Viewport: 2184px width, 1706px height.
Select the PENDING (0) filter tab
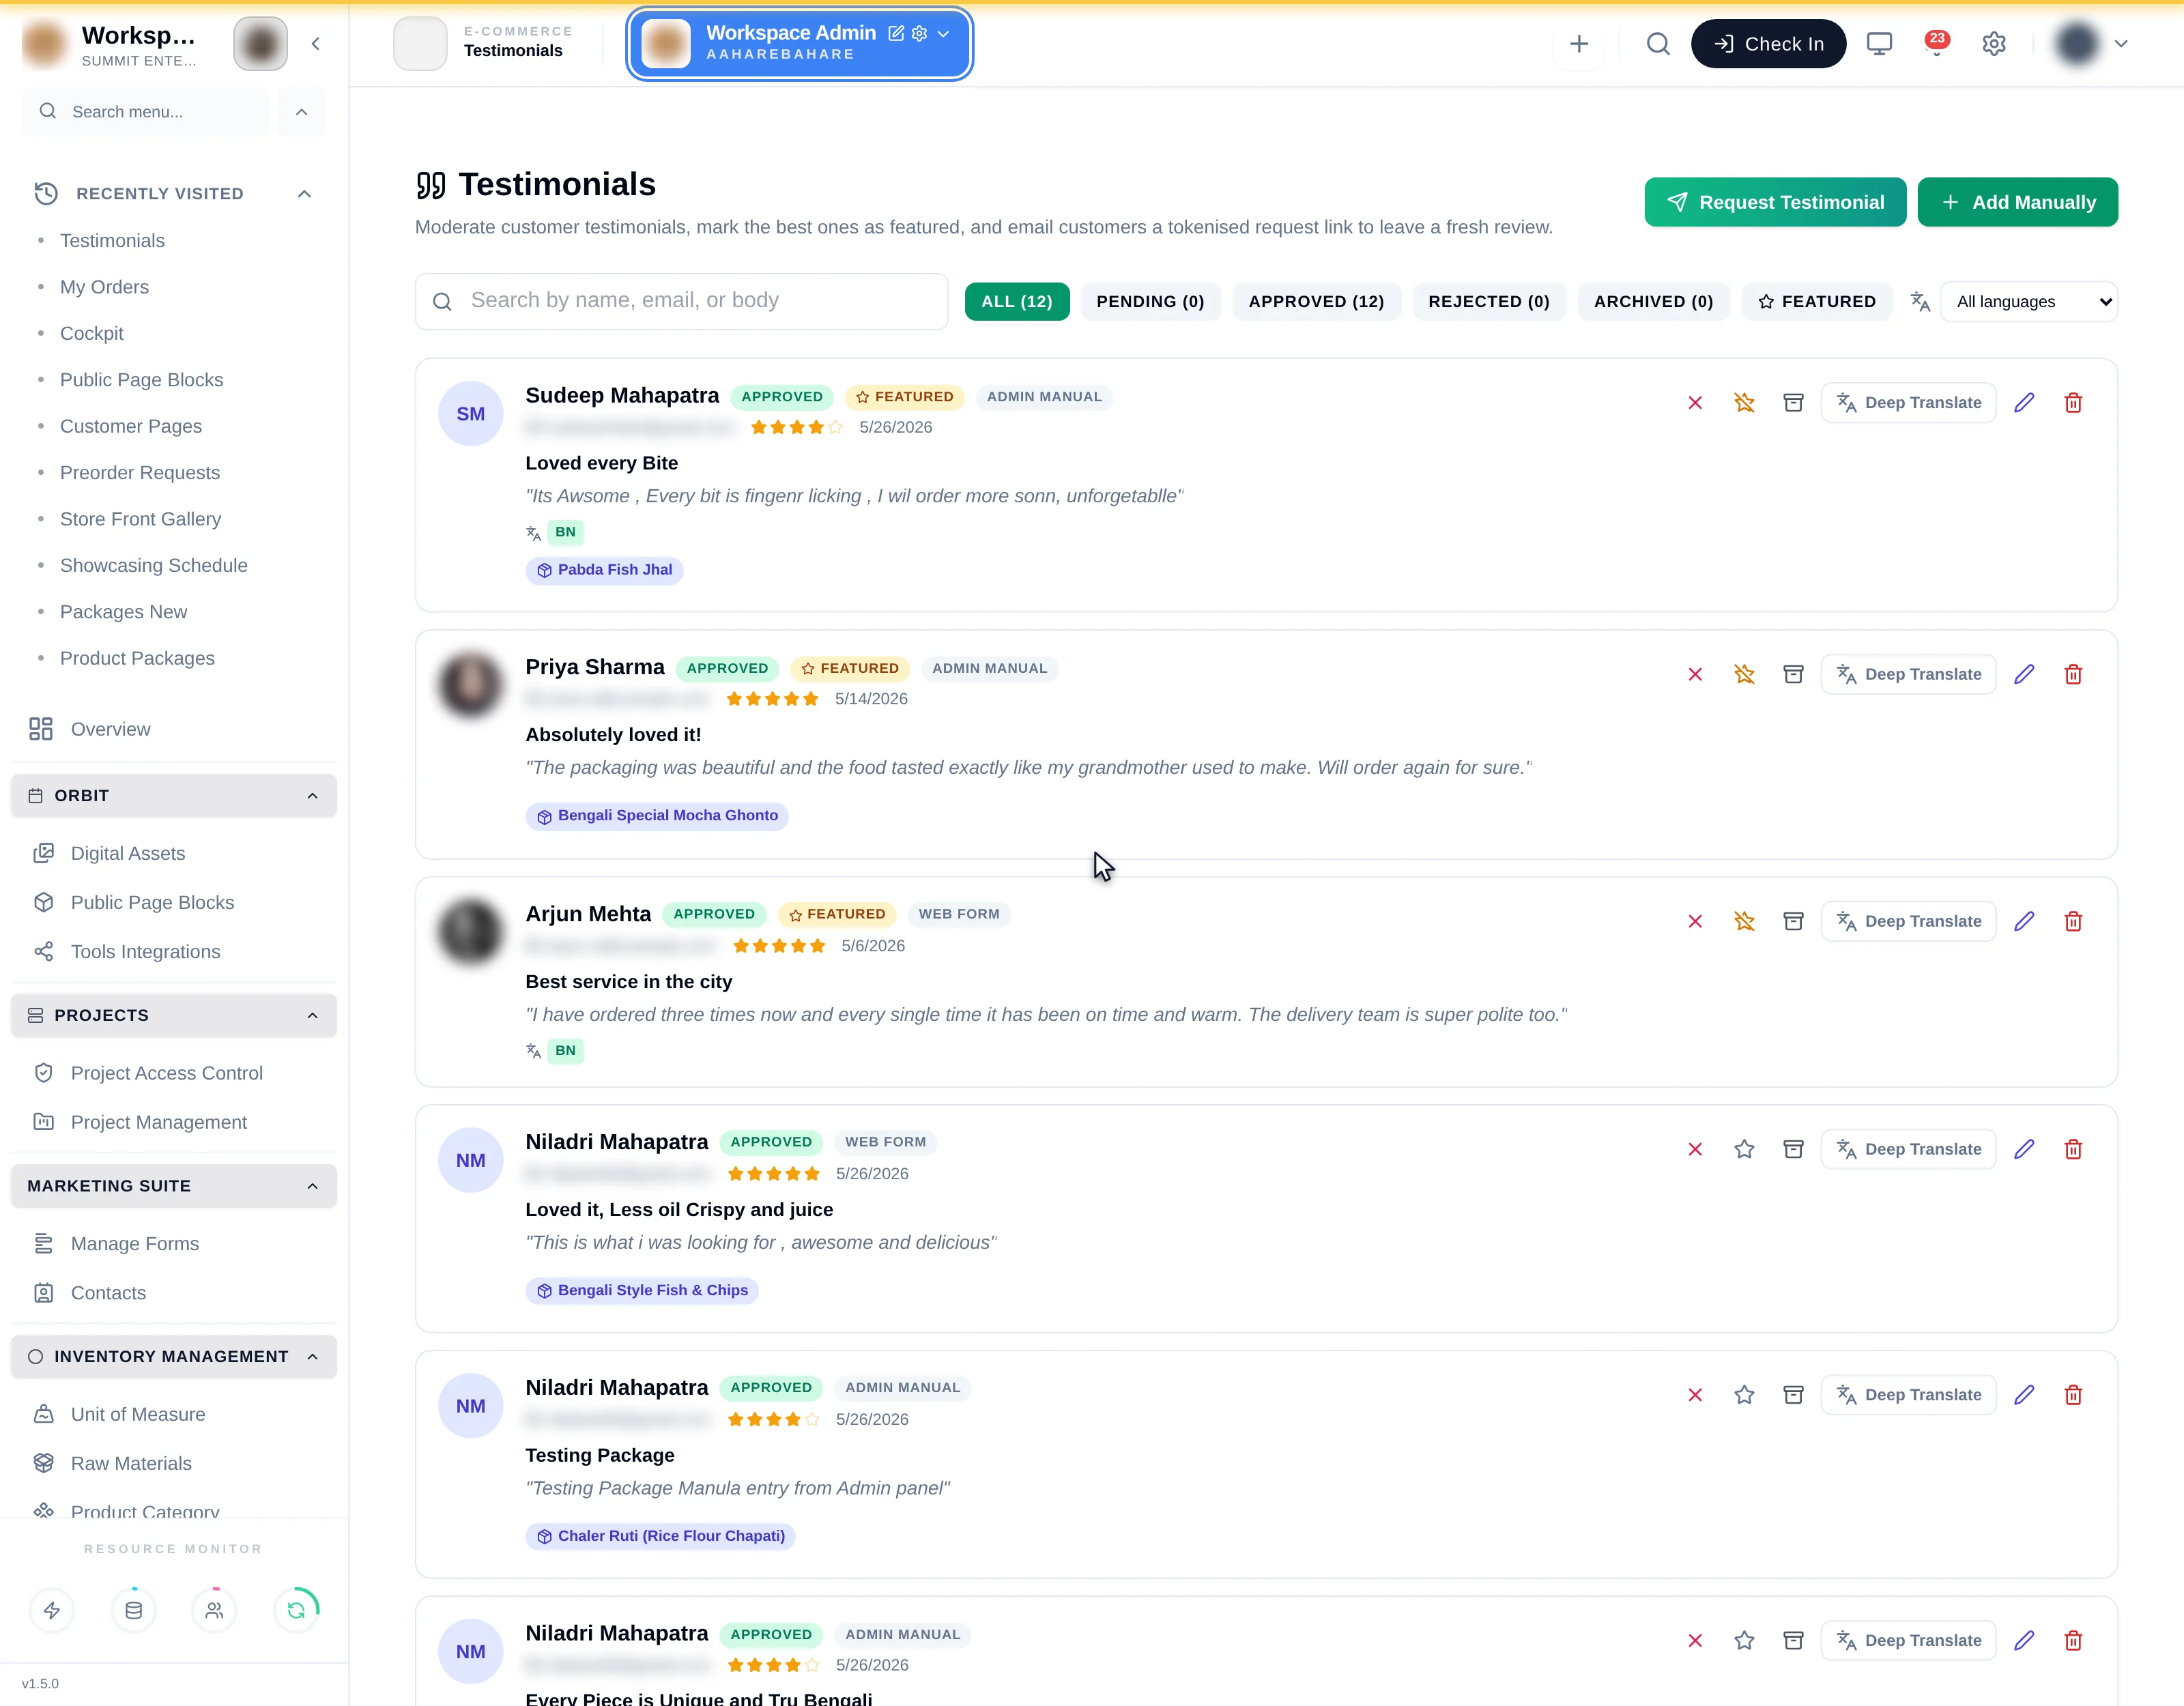click(1150, 301)
